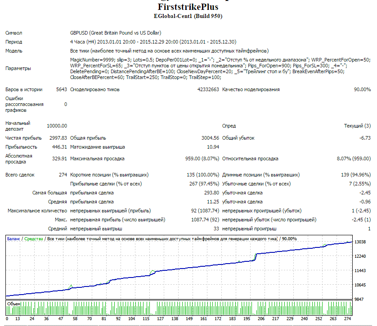The width and height of the screenshot is (377, 326).
Task: Click the consecutive wins value 92 (1087.74)
Action: tap(205, 211)
